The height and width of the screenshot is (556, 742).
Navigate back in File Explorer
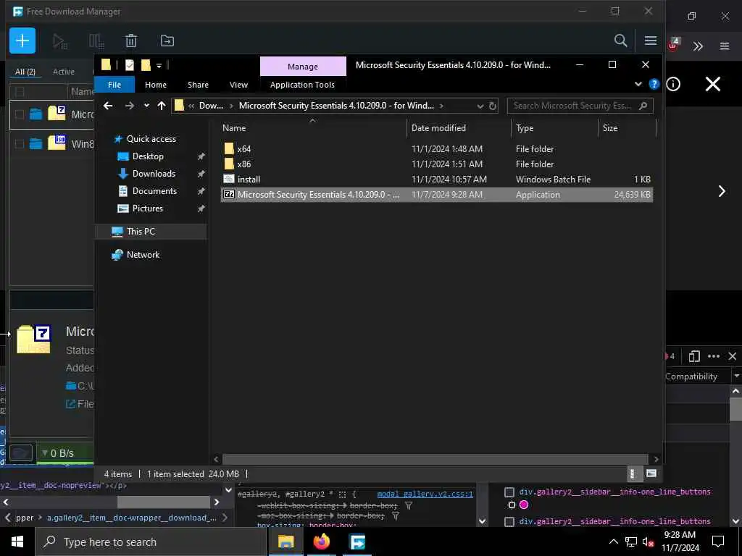[108, 106]
